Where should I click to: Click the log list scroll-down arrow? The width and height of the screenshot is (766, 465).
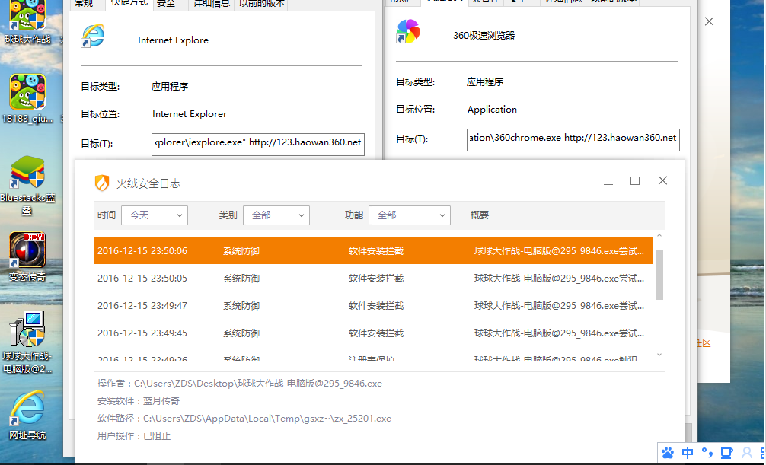coord(659,355)
